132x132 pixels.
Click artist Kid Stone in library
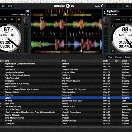pyautogui.click(x=66, y=75)
